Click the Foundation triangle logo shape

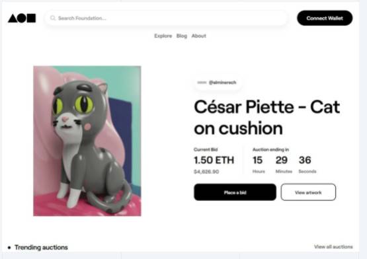pos(13,18)
